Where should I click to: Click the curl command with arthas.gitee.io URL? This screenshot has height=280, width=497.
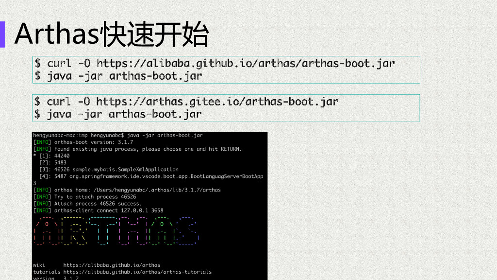[186, 102]
